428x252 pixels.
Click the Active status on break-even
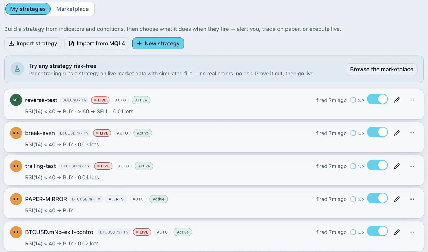(143, 133)
